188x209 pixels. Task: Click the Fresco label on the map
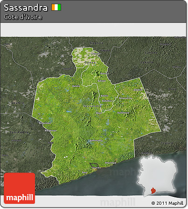(167, 143)
